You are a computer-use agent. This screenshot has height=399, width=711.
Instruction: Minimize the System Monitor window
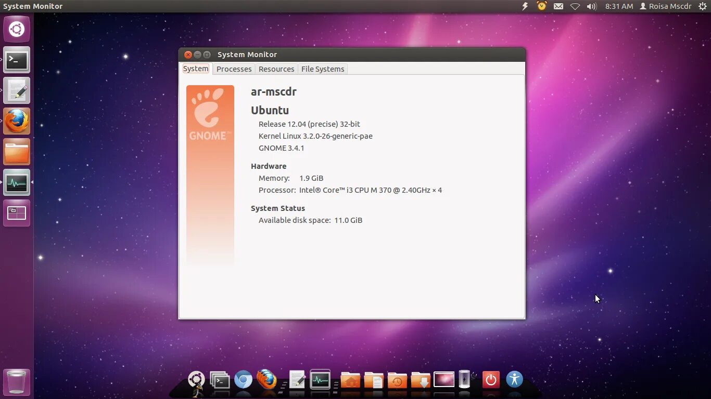click(198, 55)
